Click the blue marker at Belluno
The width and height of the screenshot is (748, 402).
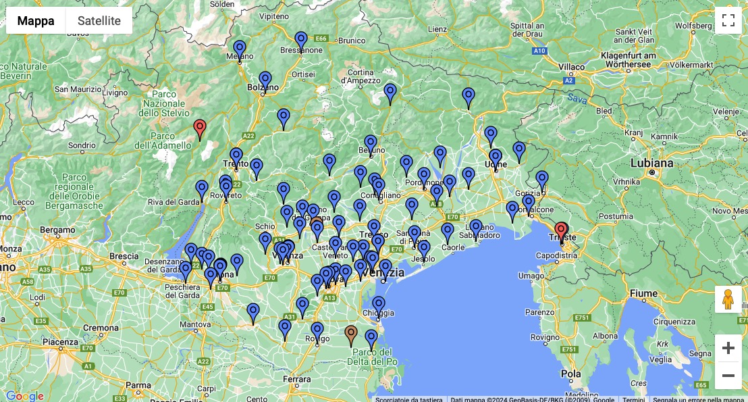click(x=371, y=143)
